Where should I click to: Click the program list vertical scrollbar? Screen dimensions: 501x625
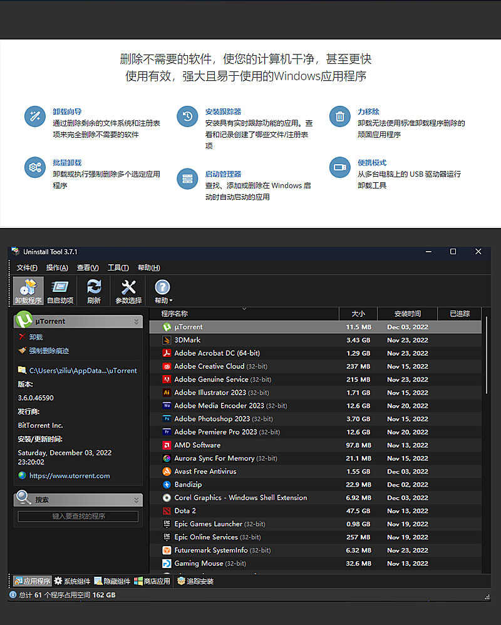click(x=486, y=354)
